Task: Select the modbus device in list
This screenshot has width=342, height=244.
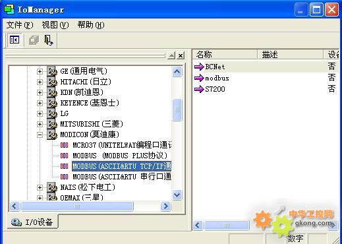Action: (217, 78)
